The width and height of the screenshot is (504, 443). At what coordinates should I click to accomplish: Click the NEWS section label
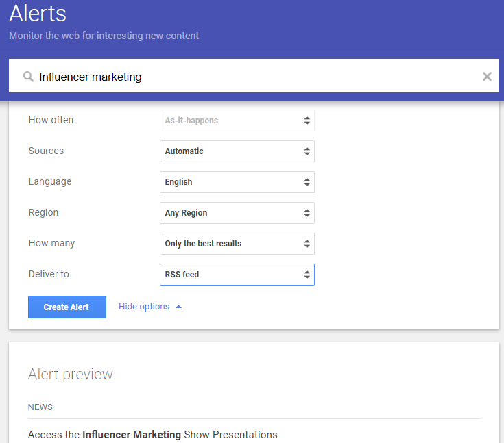[40, 407]
